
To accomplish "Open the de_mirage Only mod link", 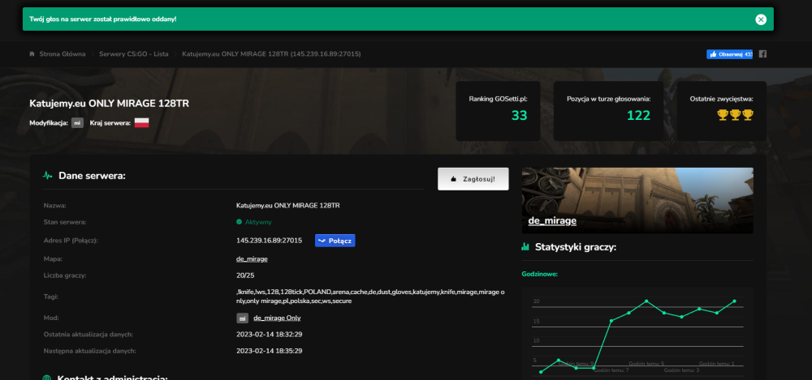I will pos(277,318).
